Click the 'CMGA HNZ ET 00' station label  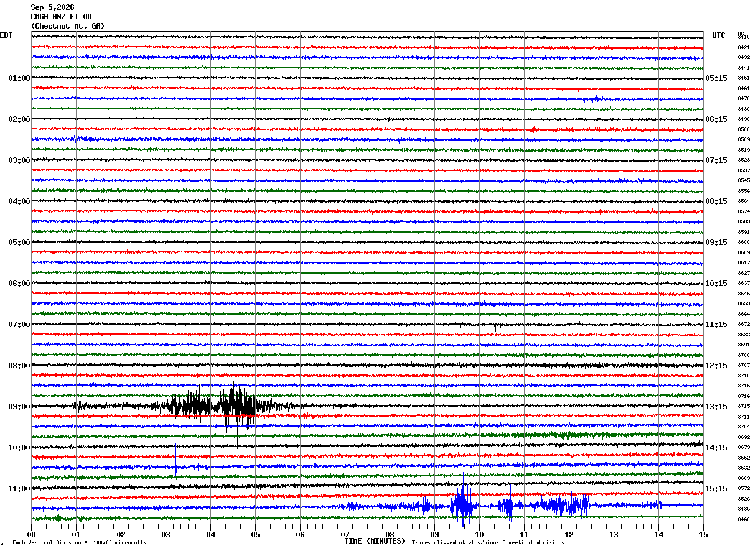61,17
